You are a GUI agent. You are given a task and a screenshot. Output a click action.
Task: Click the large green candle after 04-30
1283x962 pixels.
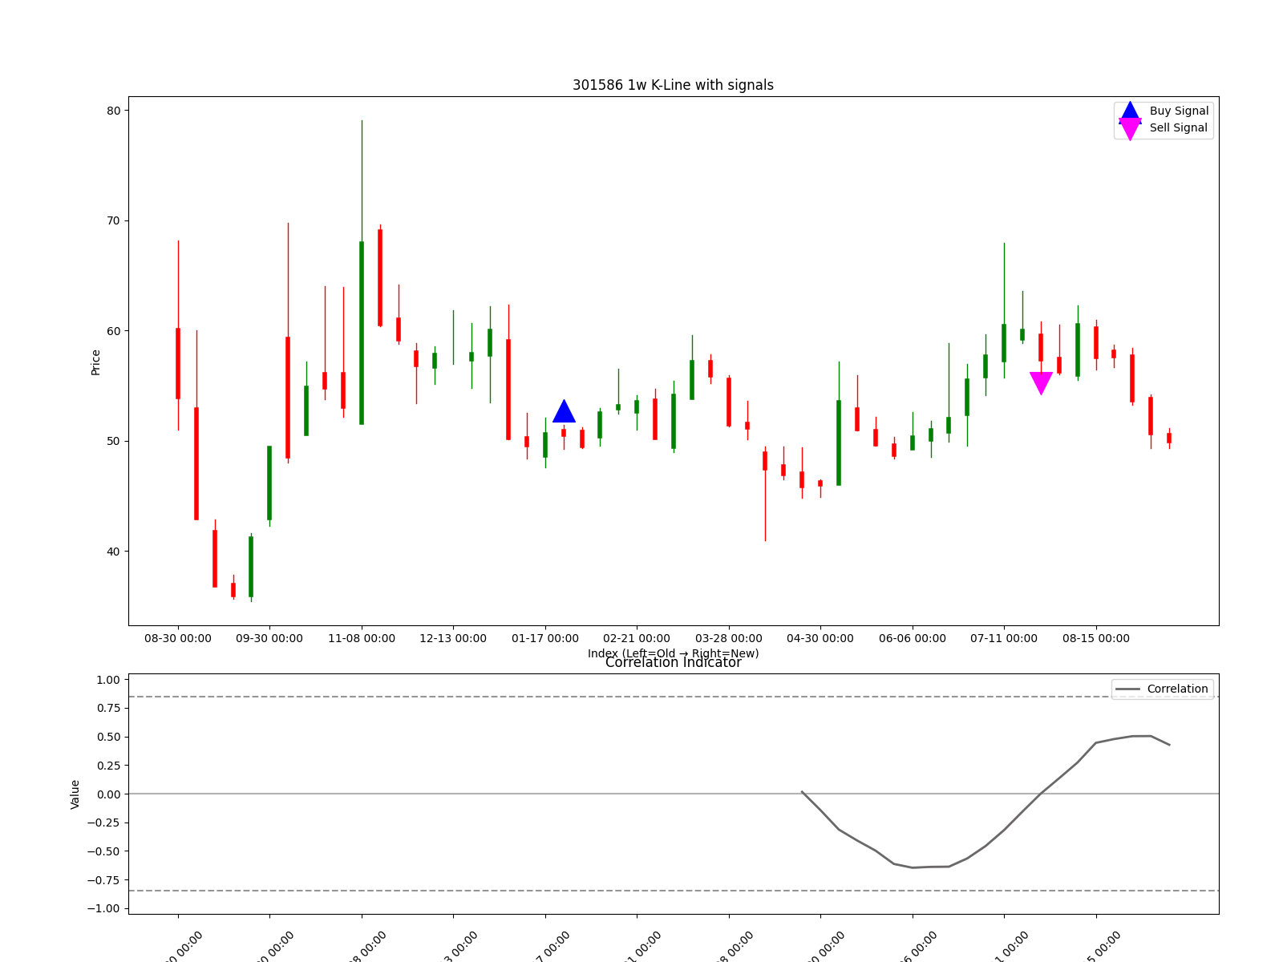[x=839, y=443]
